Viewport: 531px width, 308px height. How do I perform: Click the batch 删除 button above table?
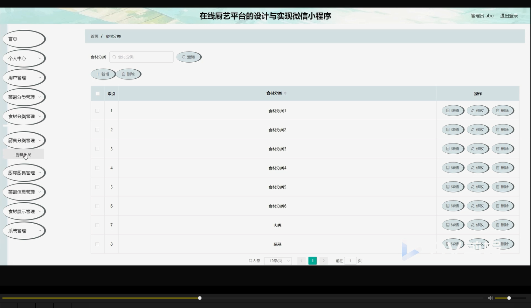129,74
